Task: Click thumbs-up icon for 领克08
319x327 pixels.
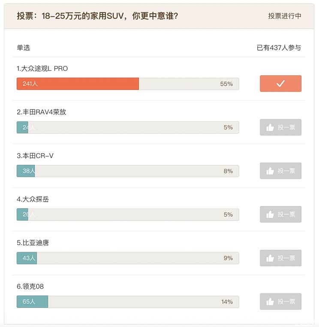Action: (x=270, y=302)
